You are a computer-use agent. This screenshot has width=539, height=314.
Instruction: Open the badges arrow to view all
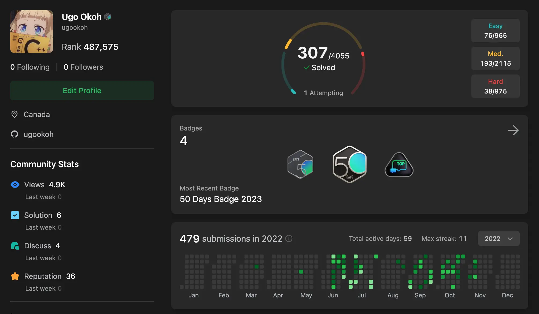click(513, 130)
